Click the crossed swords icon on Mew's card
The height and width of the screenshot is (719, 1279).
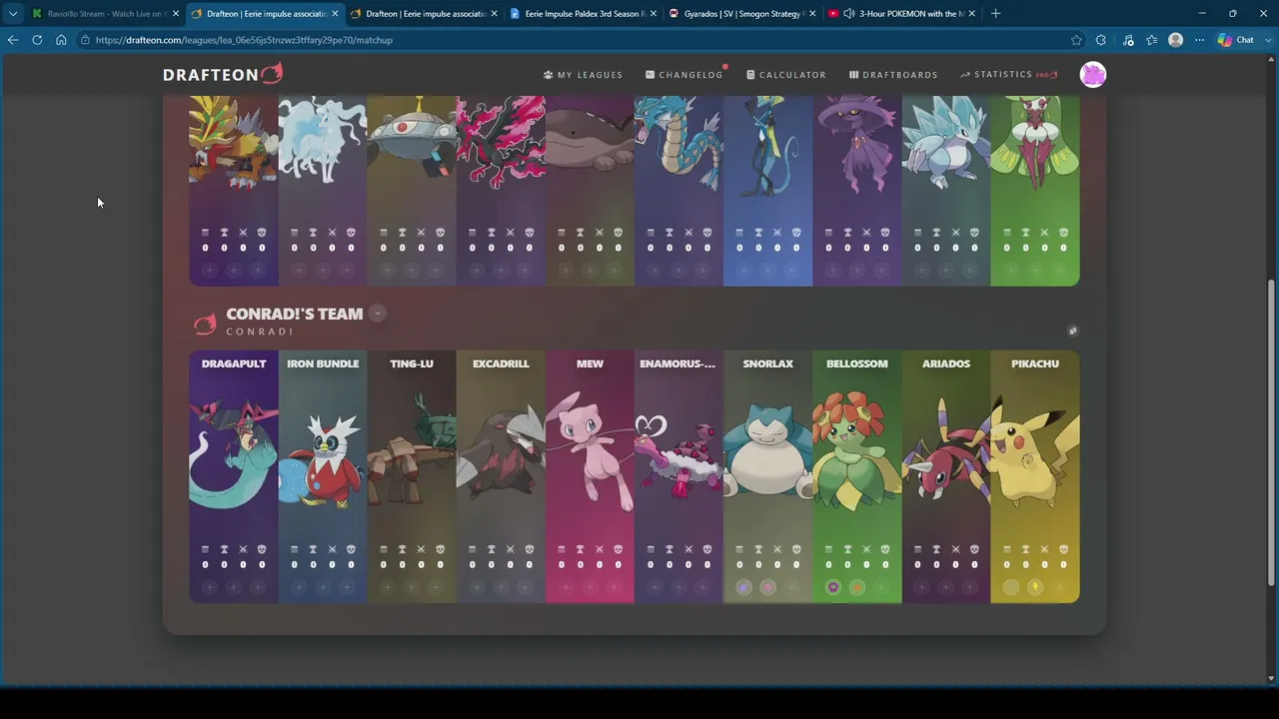tap(600, 549)
